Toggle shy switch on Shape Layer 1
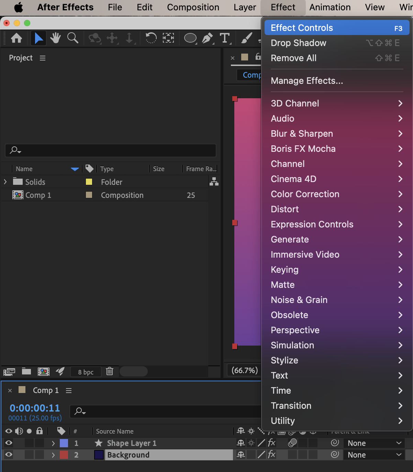This screenshot has height=472, width=413. pyautogui.click(x=241, y=443)
